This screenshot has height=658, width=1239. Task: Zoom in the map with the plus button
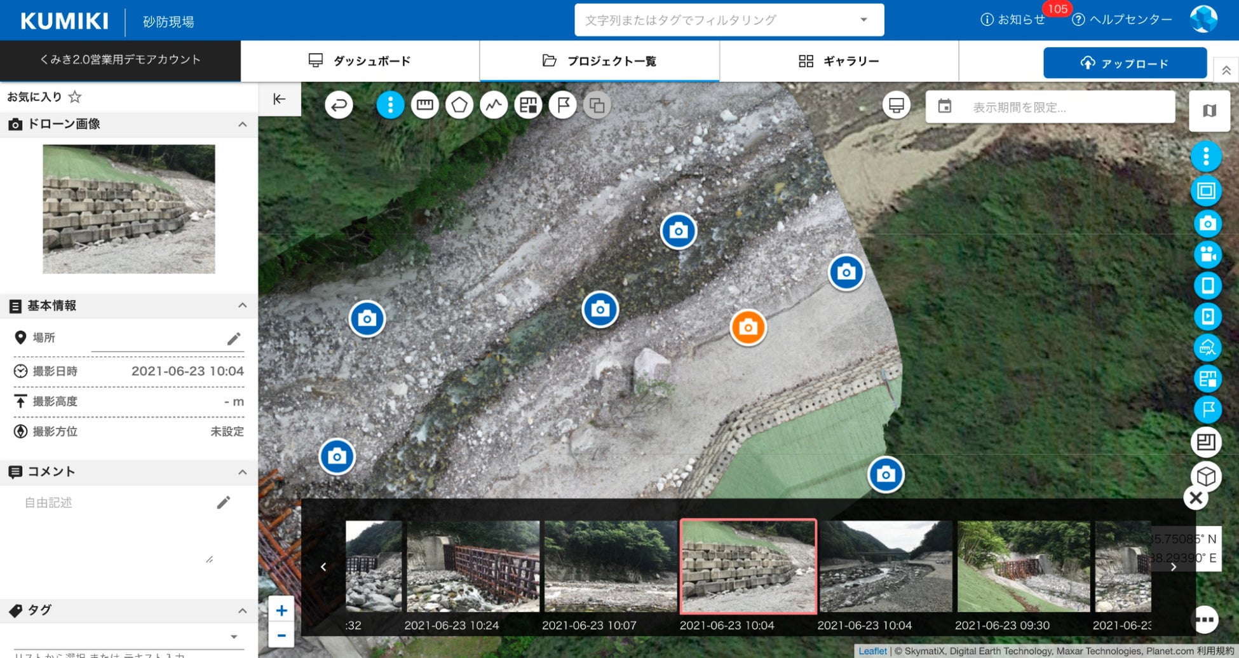tap(281, 610)
